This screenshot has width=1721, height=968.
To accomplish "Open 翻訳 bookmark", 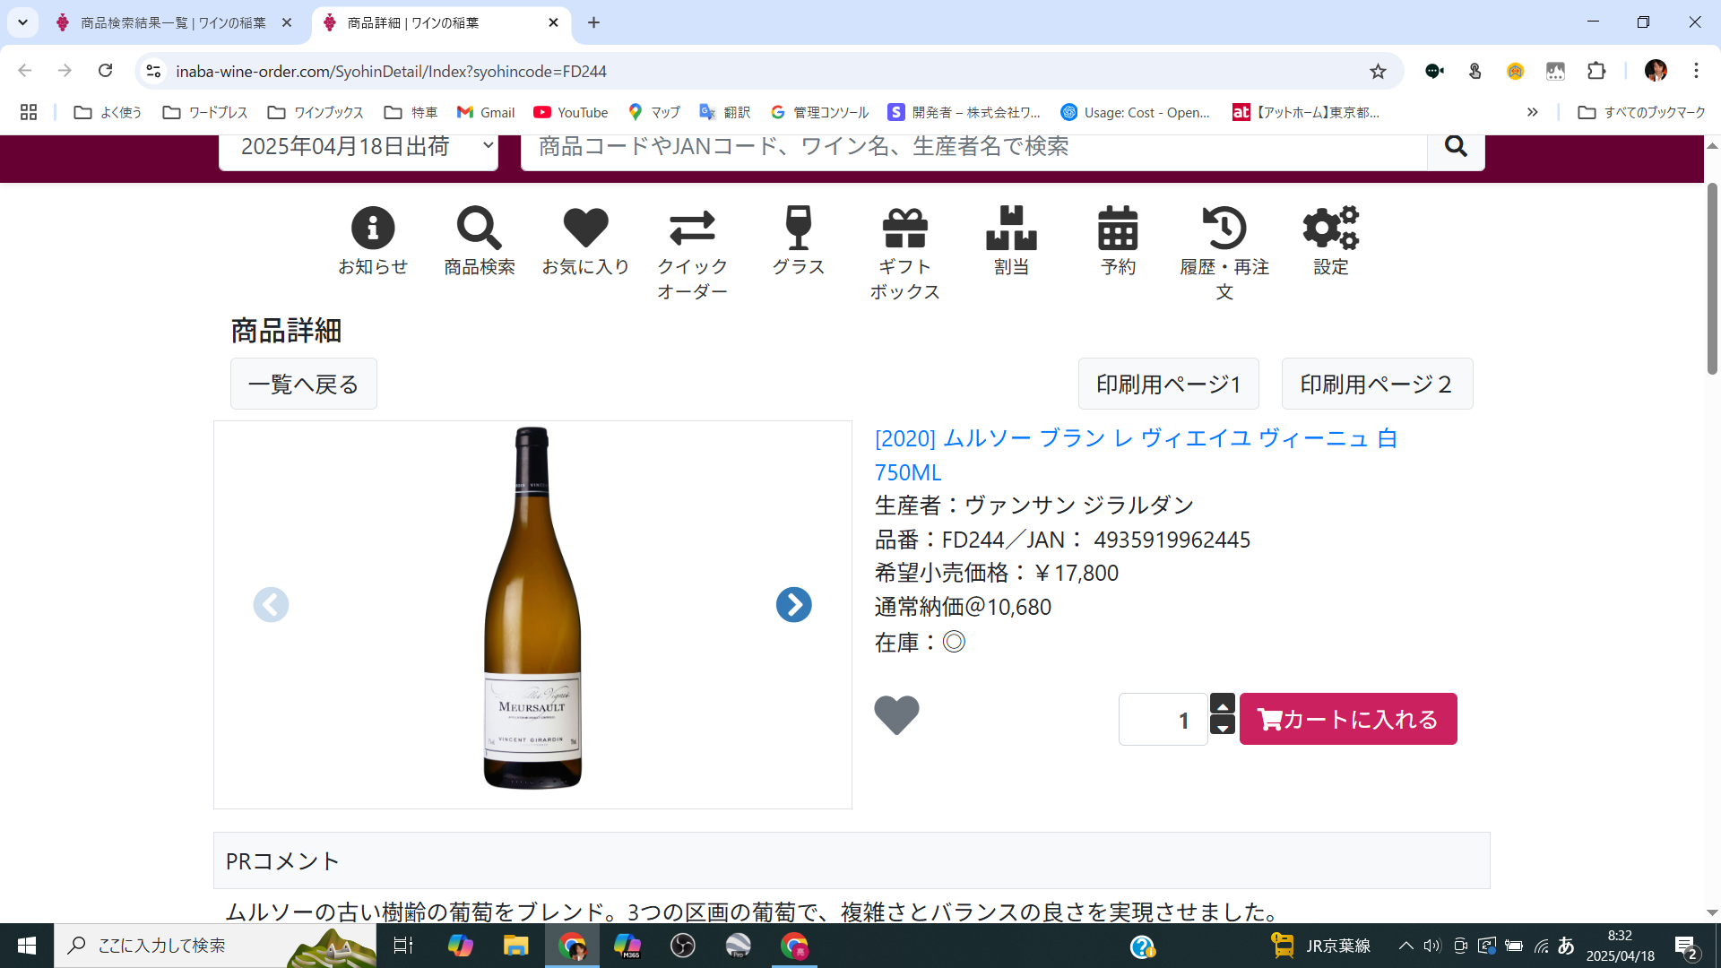I will (x=724, y=112).
